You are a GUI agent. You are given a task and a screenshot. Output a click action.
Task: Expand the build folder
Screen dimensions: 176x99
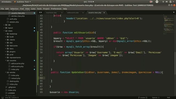point(5,37)
